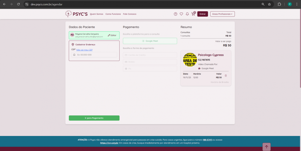Choose Boleto as payment method

[150, 62]
